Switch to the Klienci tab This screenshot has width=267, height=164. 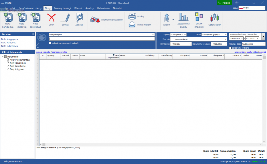(78, 8)
